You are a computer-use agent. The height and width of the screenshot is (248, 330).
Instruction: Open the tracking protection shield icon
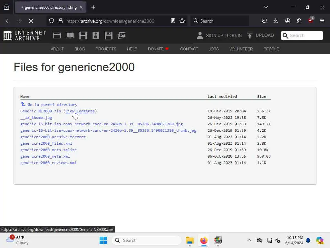[x=52, y=21]
